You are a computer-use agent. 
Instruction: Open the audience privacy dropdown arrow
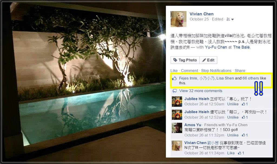click(232, 19)
